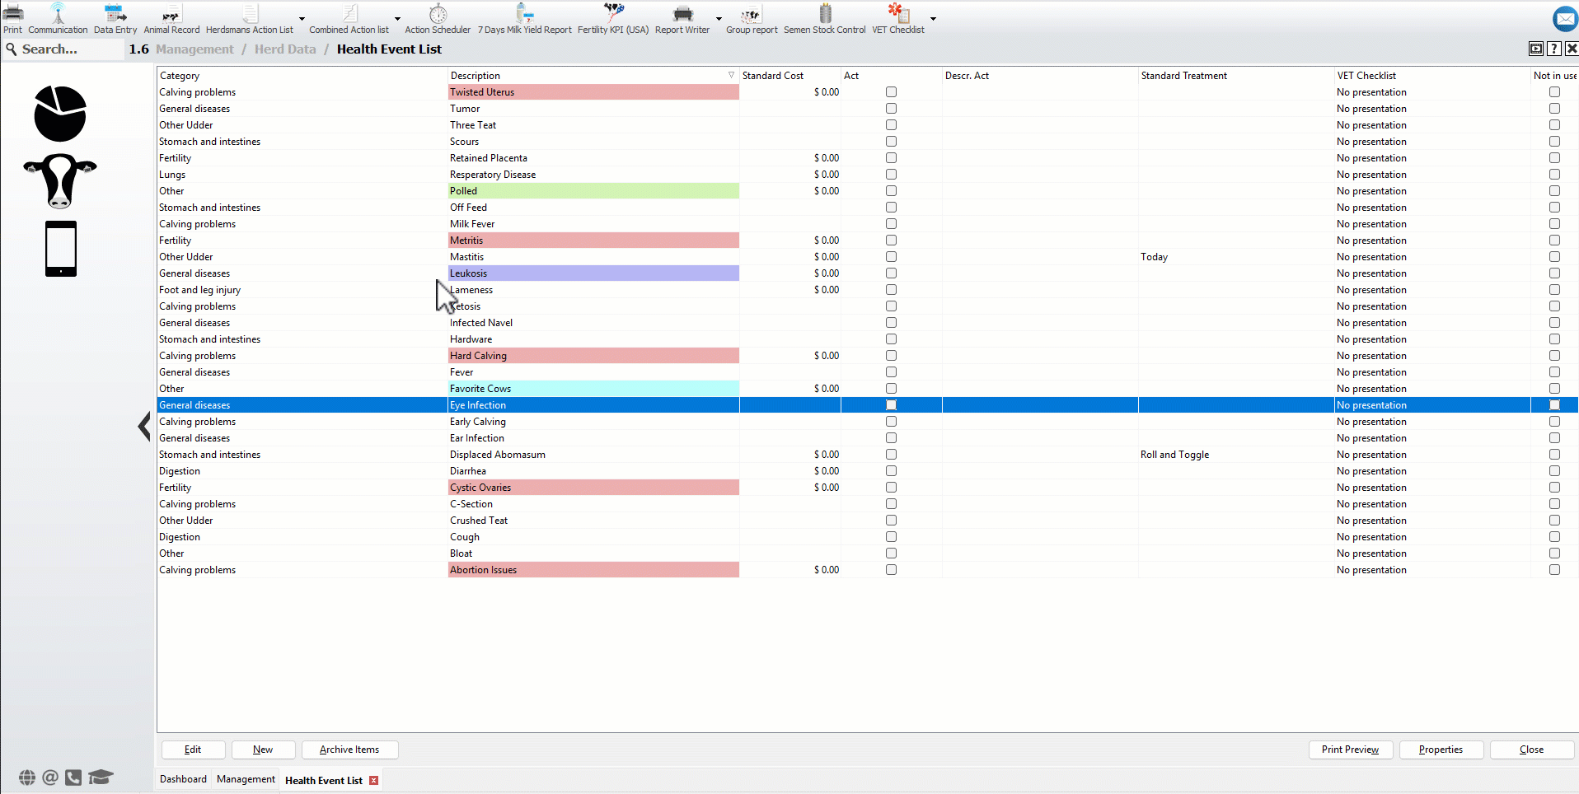The image size is (1579, 794).
Task: Expand dropdown arrow after Combined Action list
Action: pos(397,18)
